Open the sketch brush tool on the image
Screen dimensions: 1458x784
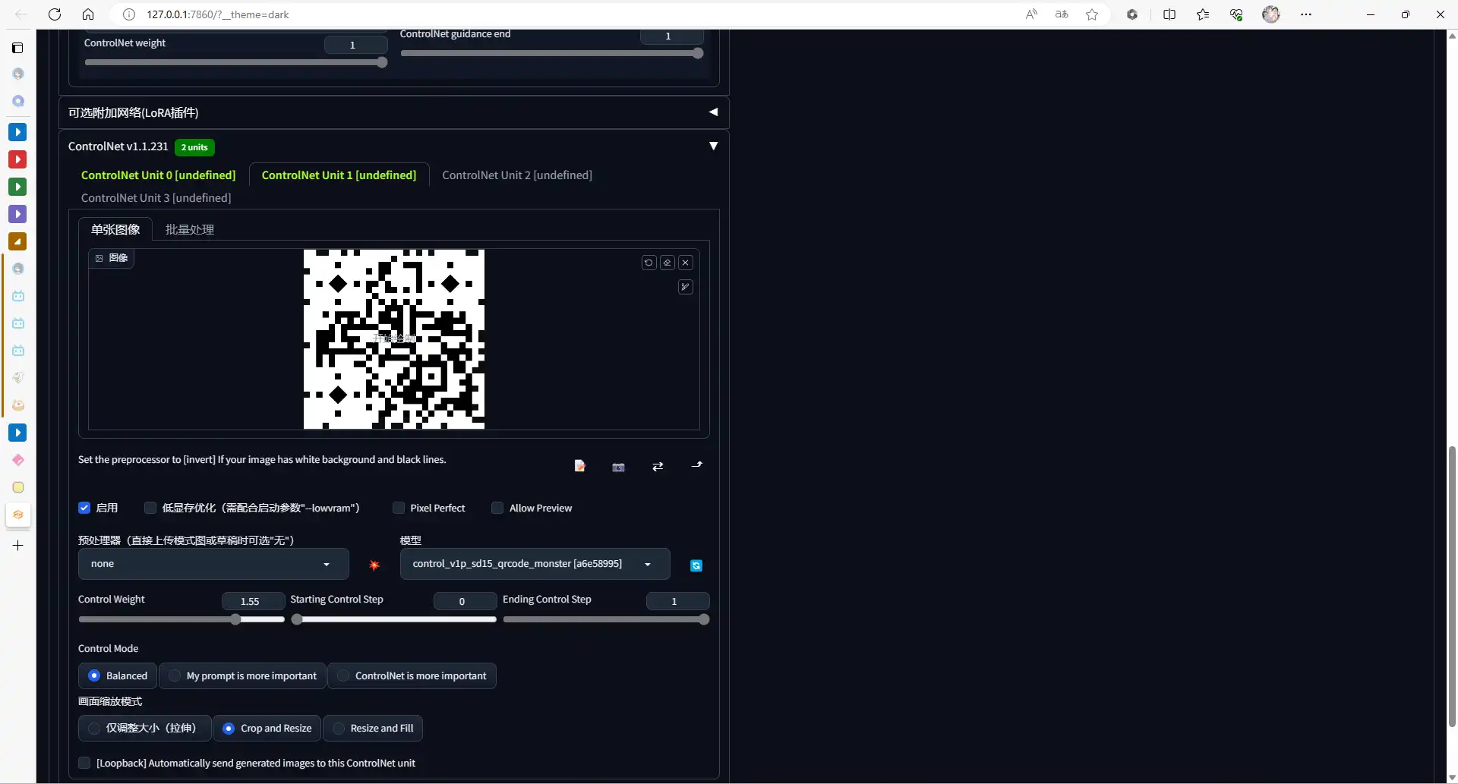(685, 287)
